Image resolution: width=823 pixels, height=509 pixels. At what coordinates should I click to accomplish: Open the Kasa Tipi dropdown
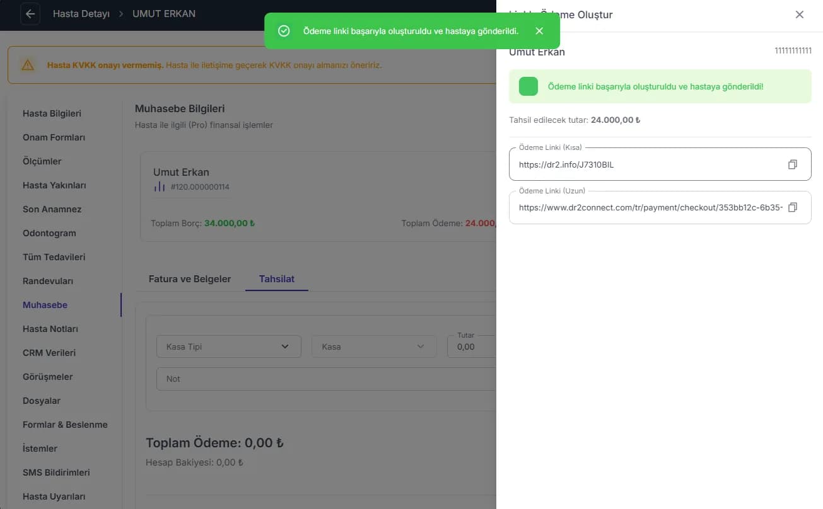[x=229, y=346]
